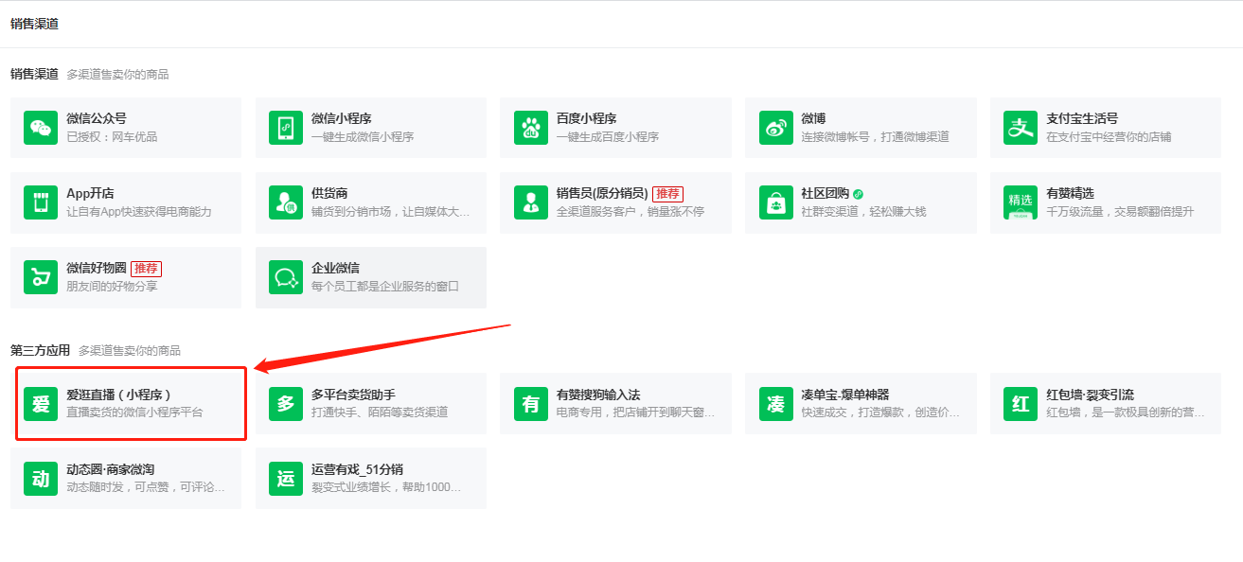Open 凑单宝-爆单神器 title
The image size is (1243, 562).
click(845, 395)
